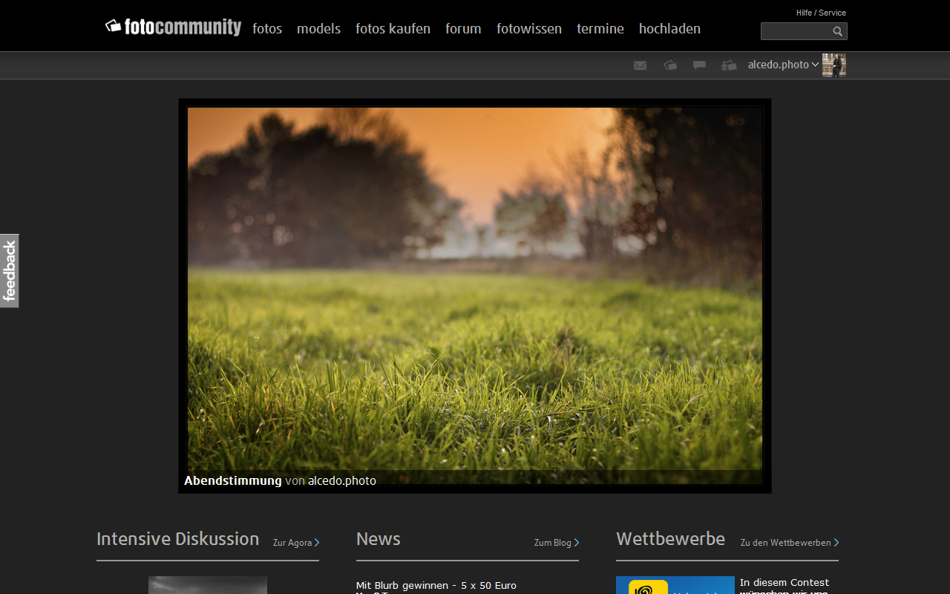The height and width of the screenshot is (594, 950).
Task: Open the models menu
Action: pos(318,28)
